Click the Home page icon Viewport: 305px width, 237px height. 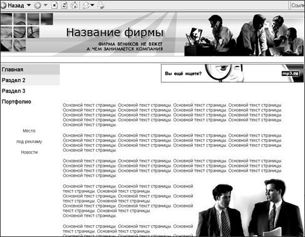75,5
